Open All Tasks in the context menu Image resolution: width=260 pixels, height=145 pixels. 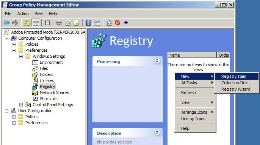[195, 83]
